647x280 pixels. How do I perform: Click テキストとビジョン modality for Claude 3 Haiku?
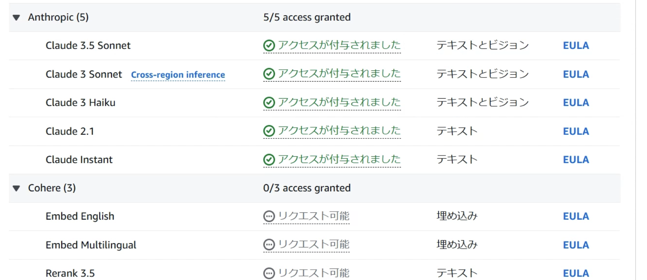pos(483,102)
